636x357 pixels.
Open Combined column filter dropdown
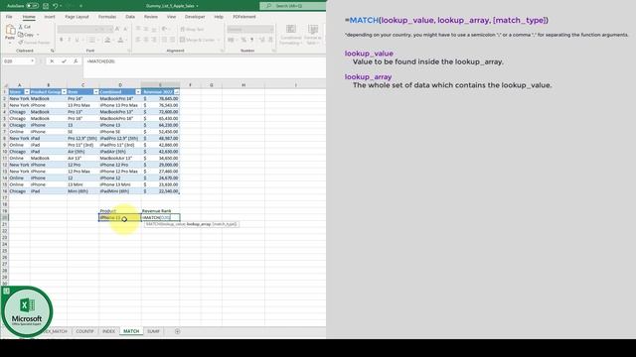(138, 92)
